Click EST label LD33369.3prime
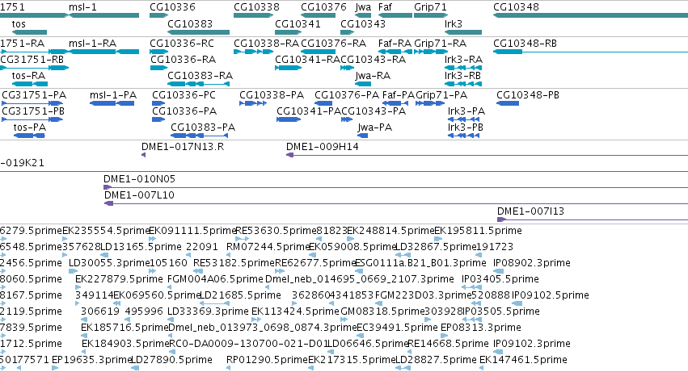 208,311
